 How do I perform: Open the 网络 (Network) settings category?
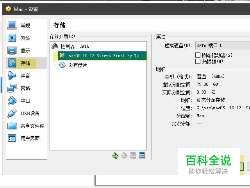coord(27,88)
